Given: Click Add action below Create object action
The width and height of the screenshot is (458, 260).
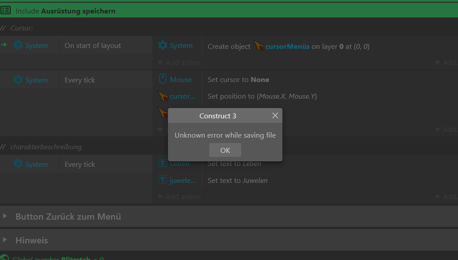Looking at the screenshot, I should [x=179, y=63].
